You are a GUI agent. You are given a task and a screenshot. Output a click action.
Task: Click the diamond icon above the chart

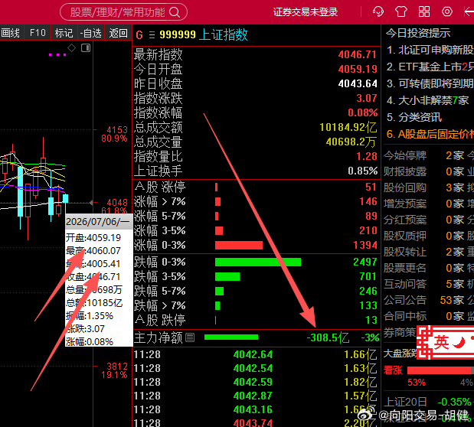click(71, 47)
